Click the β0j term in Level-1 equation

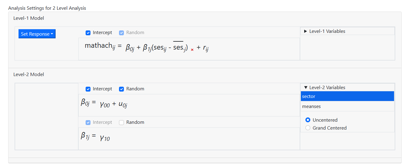(130, 48)
